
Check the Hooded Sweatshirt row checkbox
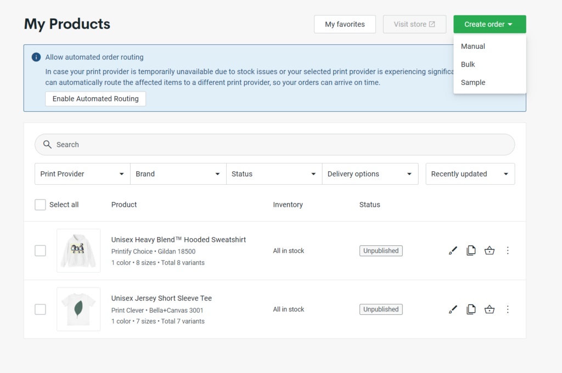40,250
